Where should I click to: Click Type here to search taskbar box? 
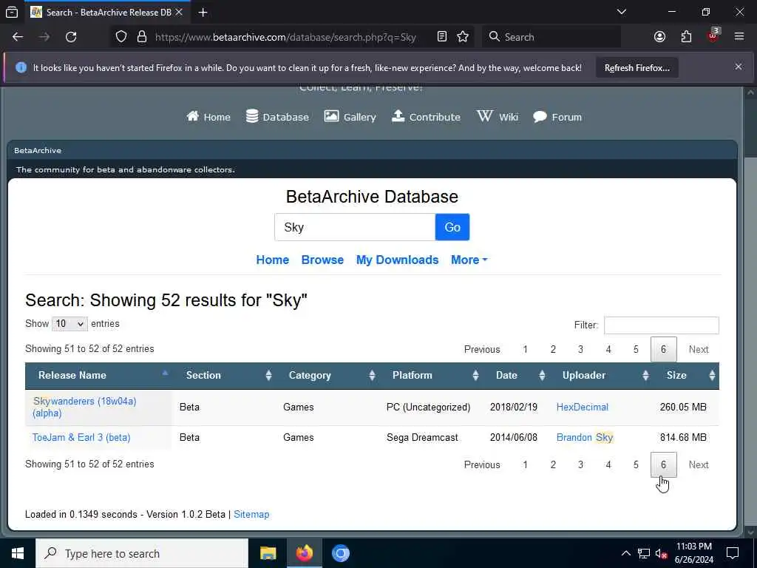142,553
